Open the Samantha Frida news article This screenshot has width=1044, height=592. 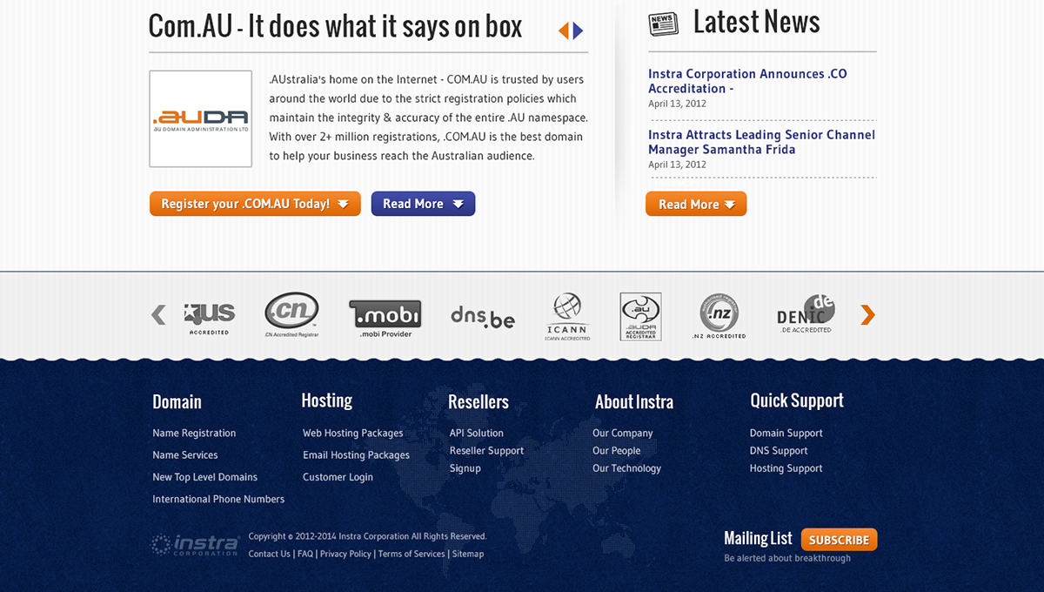point(761,142)
